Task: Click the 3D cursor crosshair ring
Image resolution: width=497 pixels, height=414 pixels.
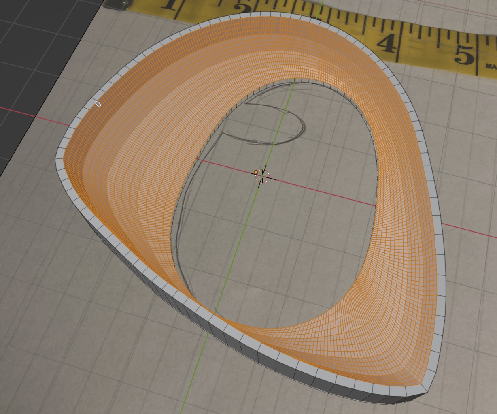Action: (262, 177)
